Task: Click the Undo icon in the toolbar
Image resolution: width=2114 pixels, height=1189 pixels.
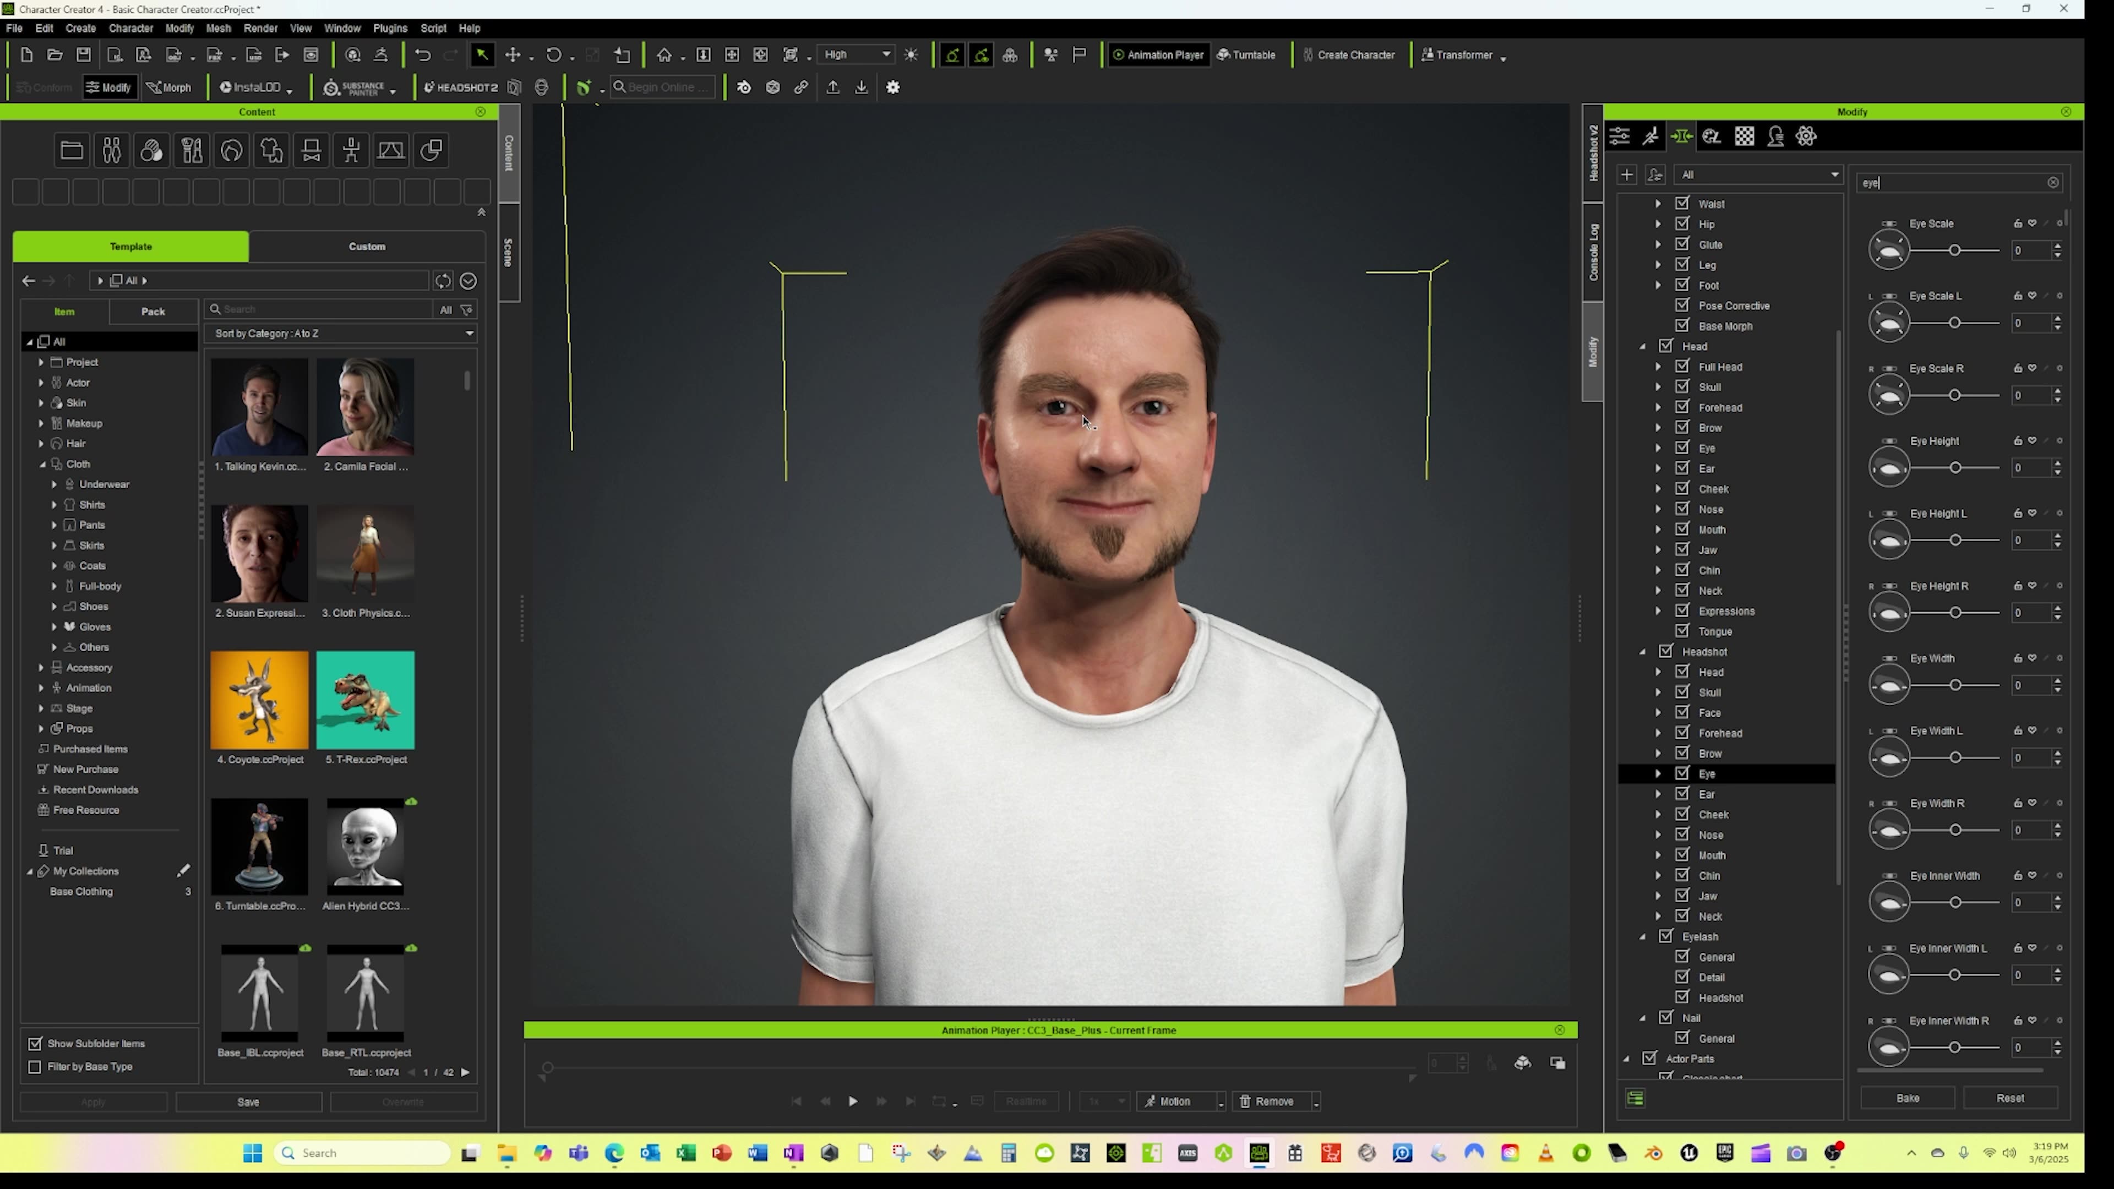Action: 422,54
